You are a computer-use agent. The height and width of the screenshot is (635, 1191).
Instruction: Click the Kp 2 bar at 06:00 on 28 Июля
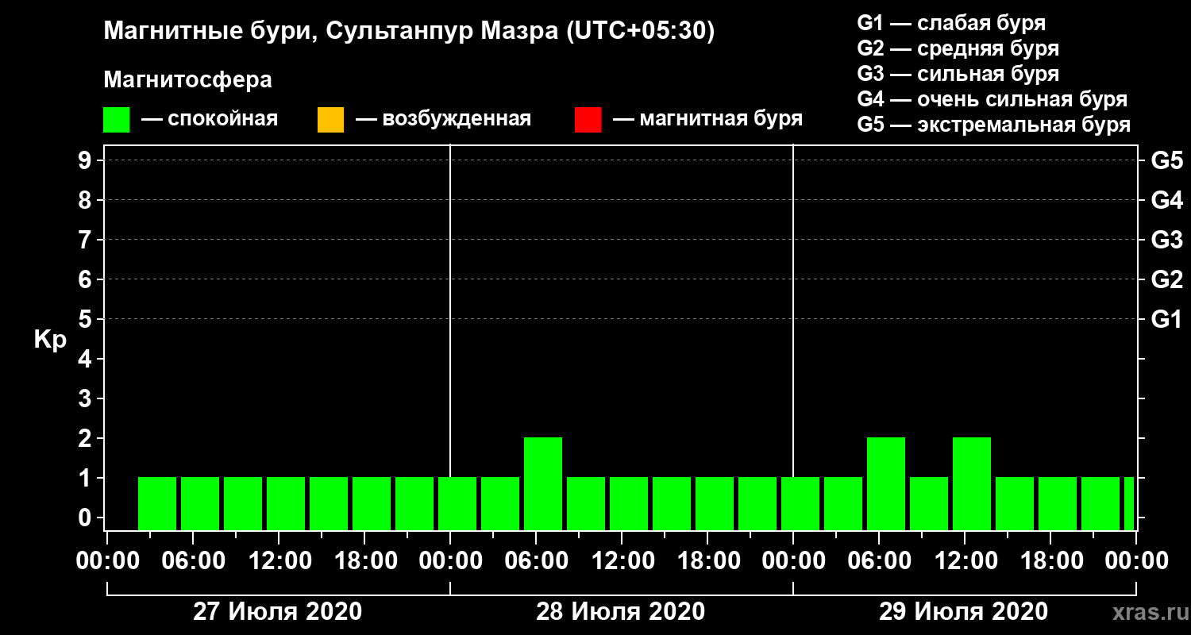click(x=543, y=483)
